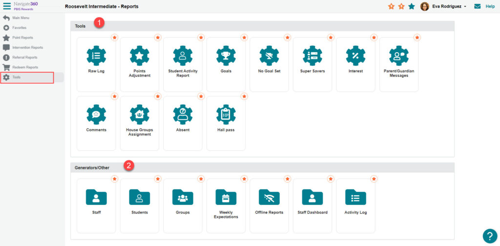Click the Navigate360 PBIS Rewards logo
The image size is (500, 246).
coord(26,6)
